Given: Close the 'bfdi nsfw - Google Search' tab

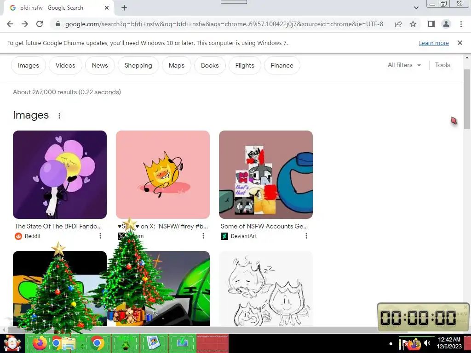Looking at the screenshot, I should point(107,8).
